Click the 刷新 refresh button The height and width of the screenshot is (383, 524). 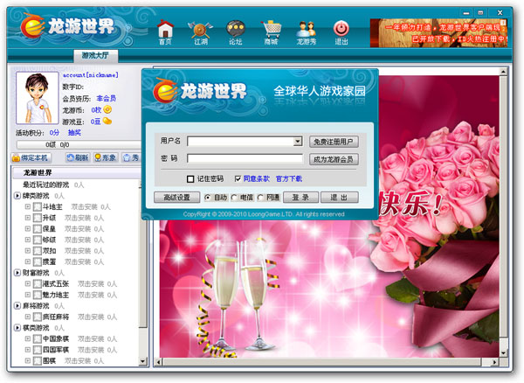pos(77,157)
